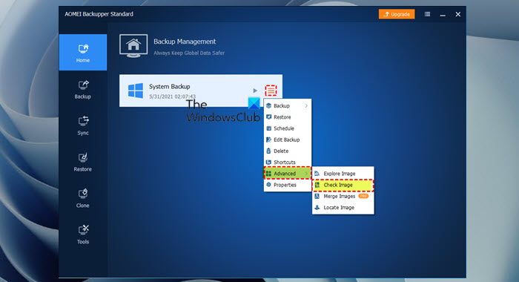
Task: Open the Restore section in sidebar
Action: [83, 162]
